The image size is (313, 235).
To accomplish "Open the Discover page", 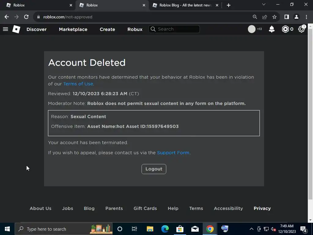I will [x=37, y=29].
